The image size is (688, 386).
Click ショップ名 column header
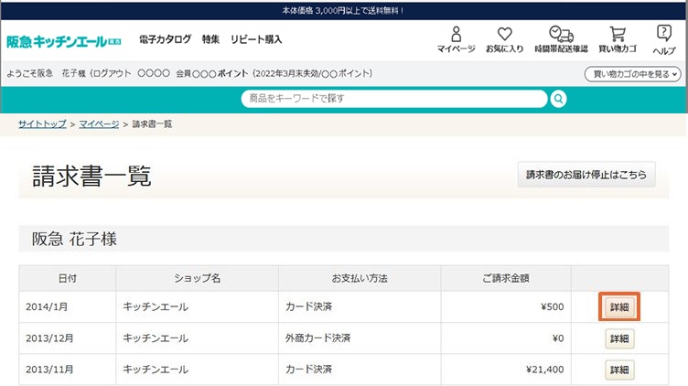click(197, 278)
